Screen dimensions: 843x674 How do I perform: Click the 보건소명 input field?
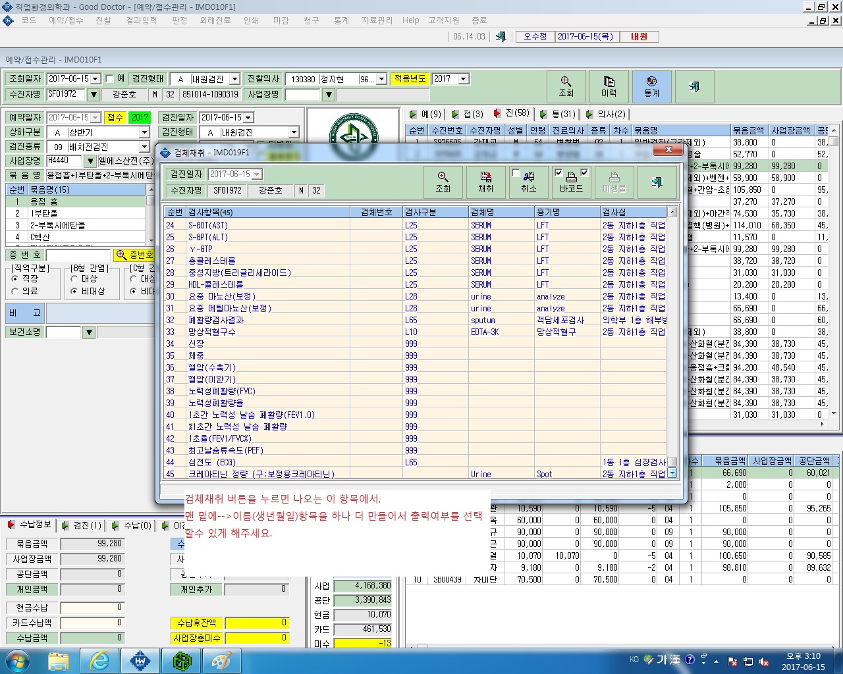pyautogui.click(x=64, y=332)
